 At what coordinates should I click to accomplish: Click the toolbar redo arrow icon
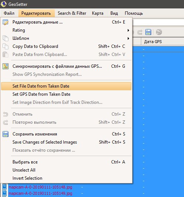(x=140, y=32)
